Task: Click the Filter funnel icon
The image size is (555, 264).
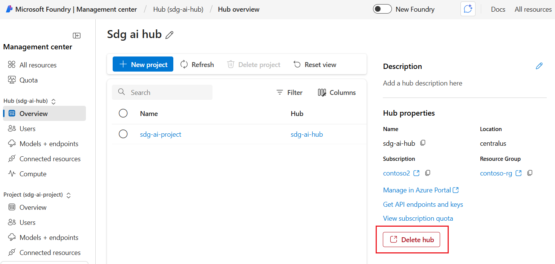Action: pyautogui.click(x=280, y=92)
